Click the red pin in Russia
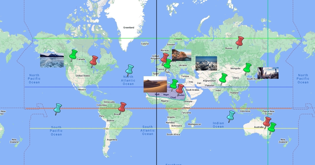Screen dimensions: 315x165 tap(240, 41)
